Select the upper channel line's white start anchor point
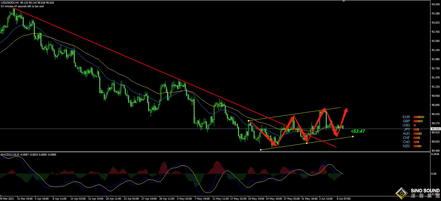 pyautogui.click(x=248, y=121)
